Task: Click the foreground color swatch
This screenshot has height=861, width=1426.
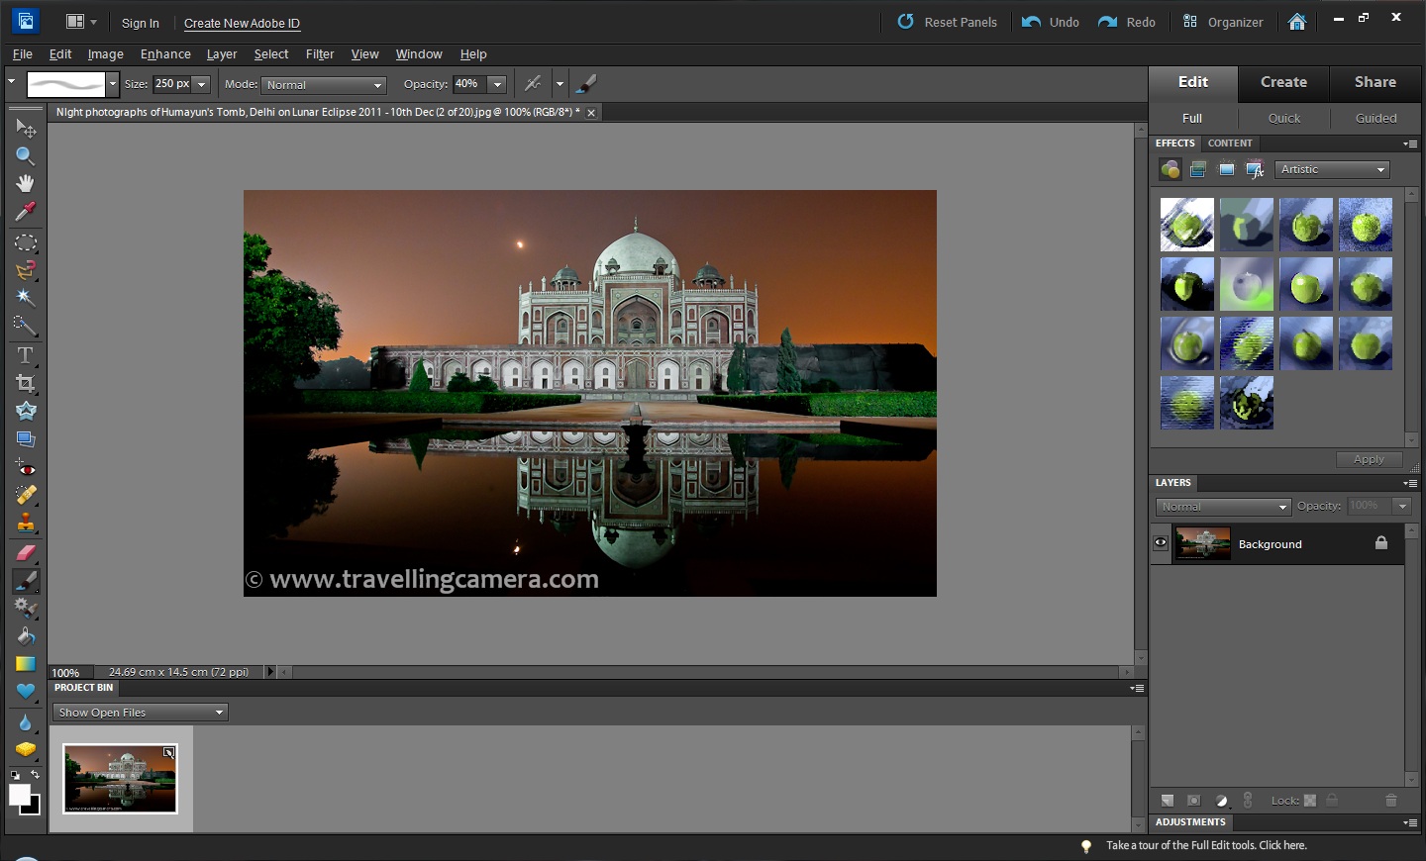Action: tap(18, 794)
